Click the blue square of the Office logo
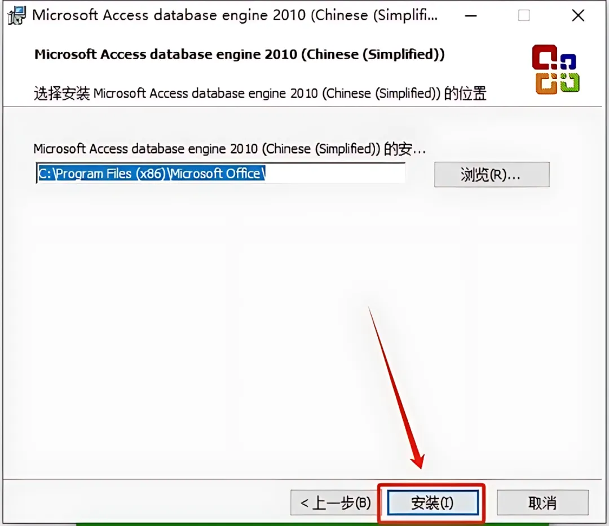This screenshot has height=526, width=609. (568, 62)
